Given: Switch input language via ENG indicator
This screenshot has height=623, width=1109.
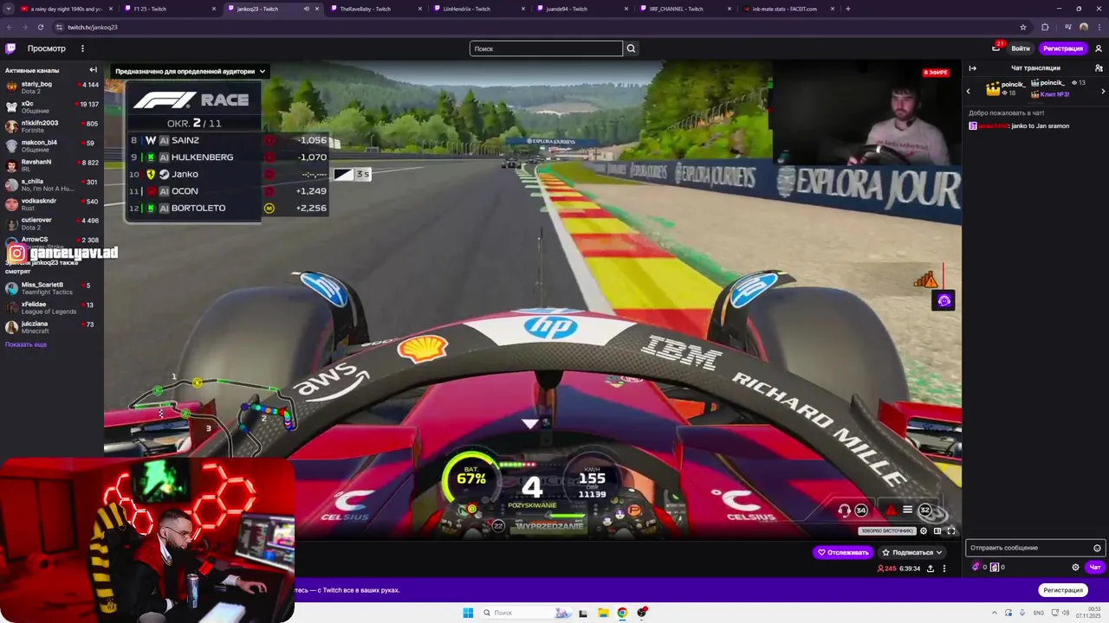Looking at the screenshot, I should (x=1038, y=613).
